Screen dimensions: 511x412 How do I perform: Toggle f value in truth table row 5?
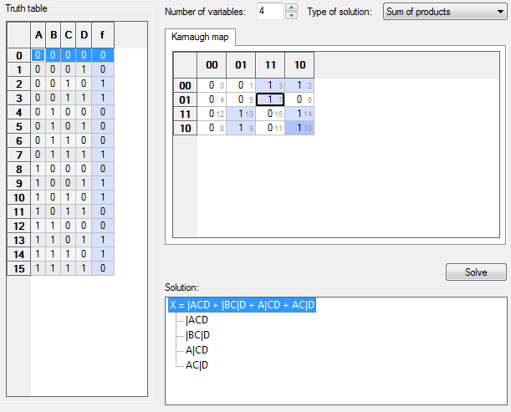[103, 126]
